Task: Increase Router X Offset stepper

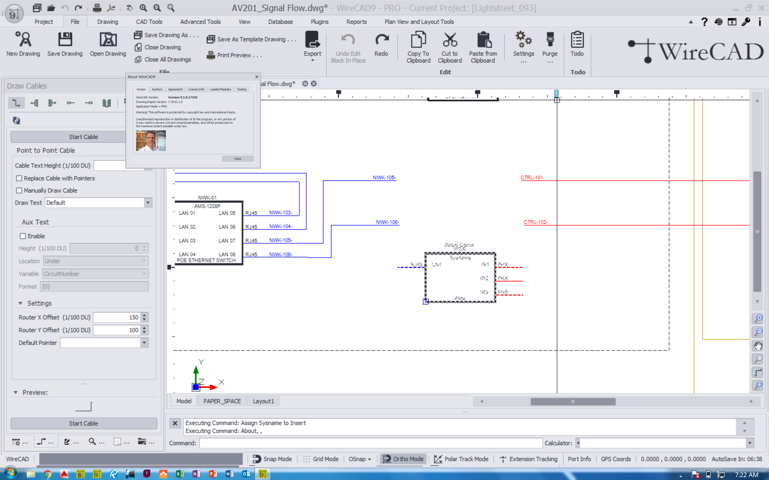Action: click(x=144, y=315)
